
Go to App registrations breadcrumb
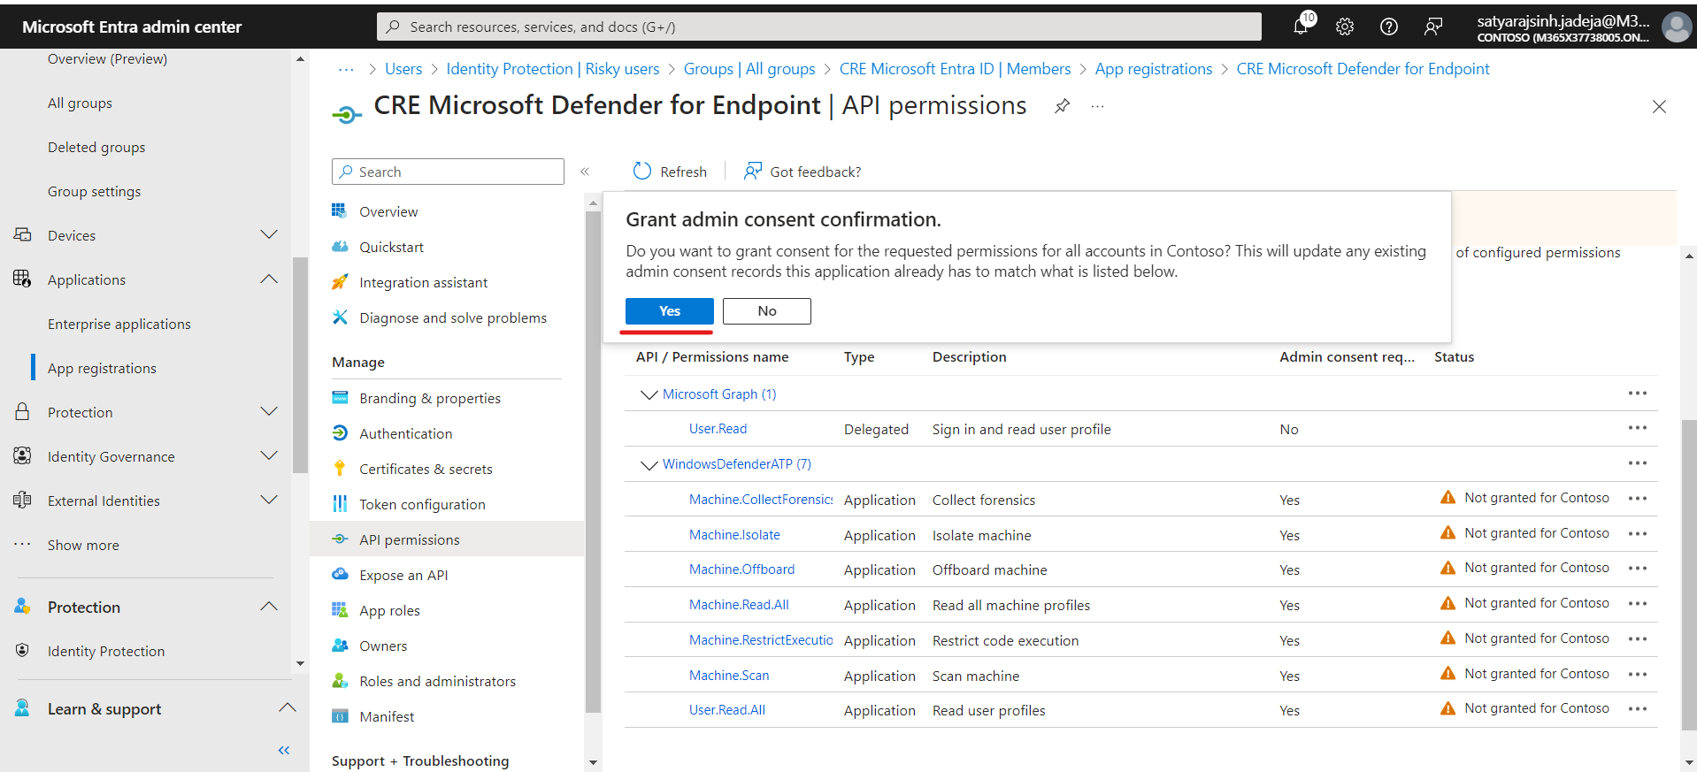(x=1154, y=69)
